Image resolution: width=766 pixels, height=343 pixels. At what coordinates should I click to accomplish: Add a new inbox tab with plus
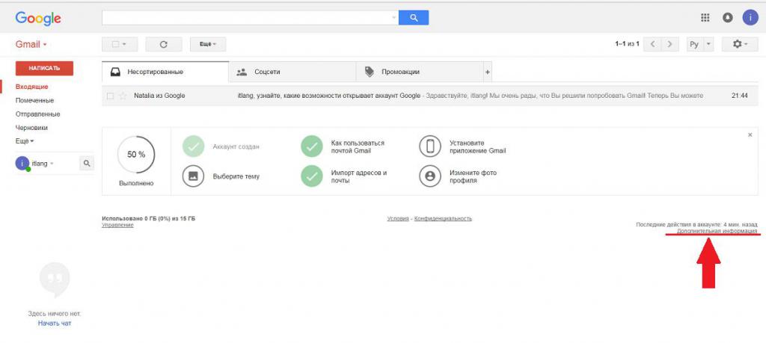487,72
